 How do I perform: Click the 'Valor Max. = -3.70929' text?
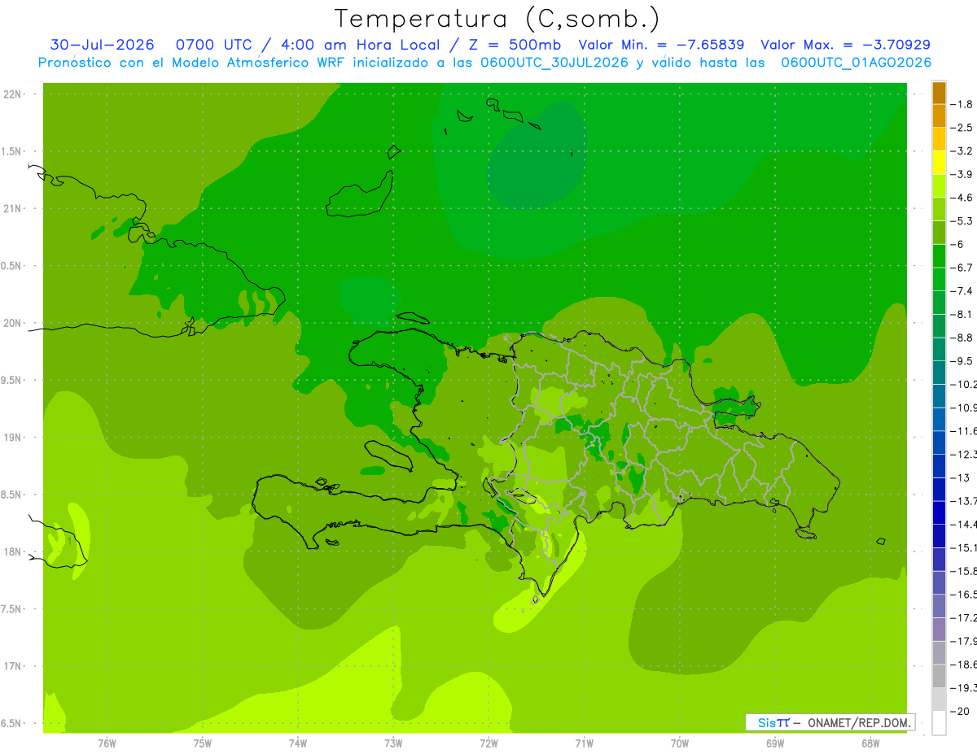click(x=846, y=45)
